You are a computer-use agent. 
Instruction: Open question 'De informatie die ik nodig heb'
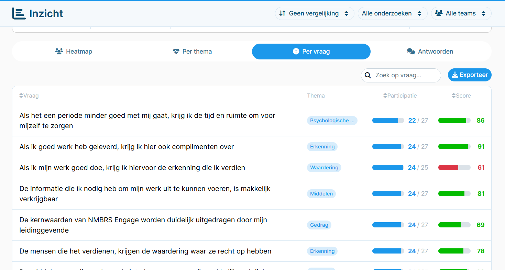pos(145,194)
